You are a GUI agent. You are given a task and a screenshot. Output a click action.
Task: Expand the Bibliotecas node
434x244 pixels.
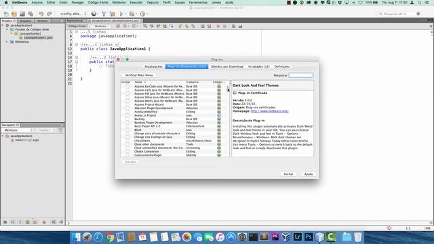[x=7, y=42]
